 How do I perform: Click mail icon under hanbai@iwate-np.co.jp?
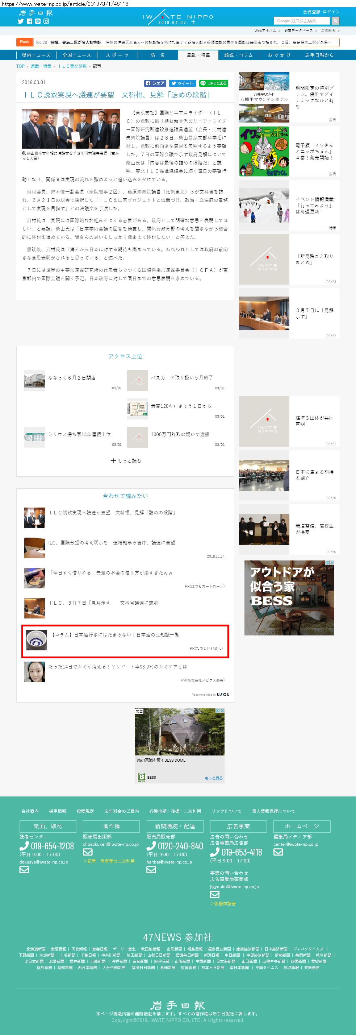click(x=151, y=869)
